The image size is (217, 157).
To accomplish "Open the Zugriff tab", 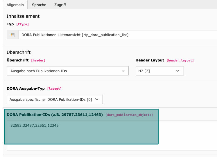I will click(x=60, y=5).
